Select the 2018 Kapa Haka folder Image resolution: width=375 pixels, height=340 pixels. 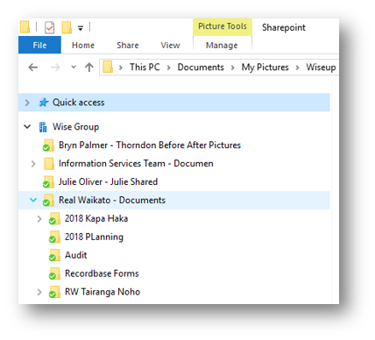tap(96, 218)
